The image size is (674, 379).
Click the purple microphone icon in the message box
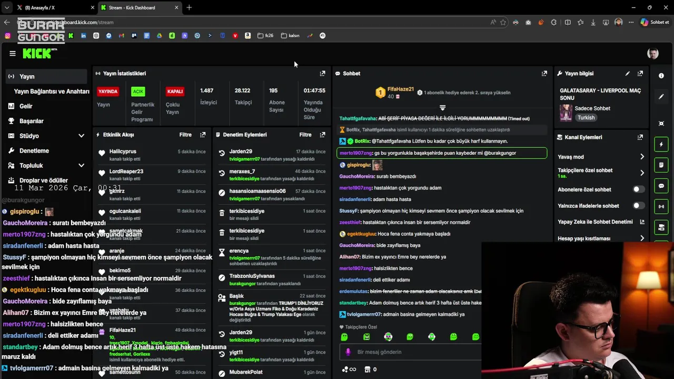pyautogui.click(x=348, y=352)
